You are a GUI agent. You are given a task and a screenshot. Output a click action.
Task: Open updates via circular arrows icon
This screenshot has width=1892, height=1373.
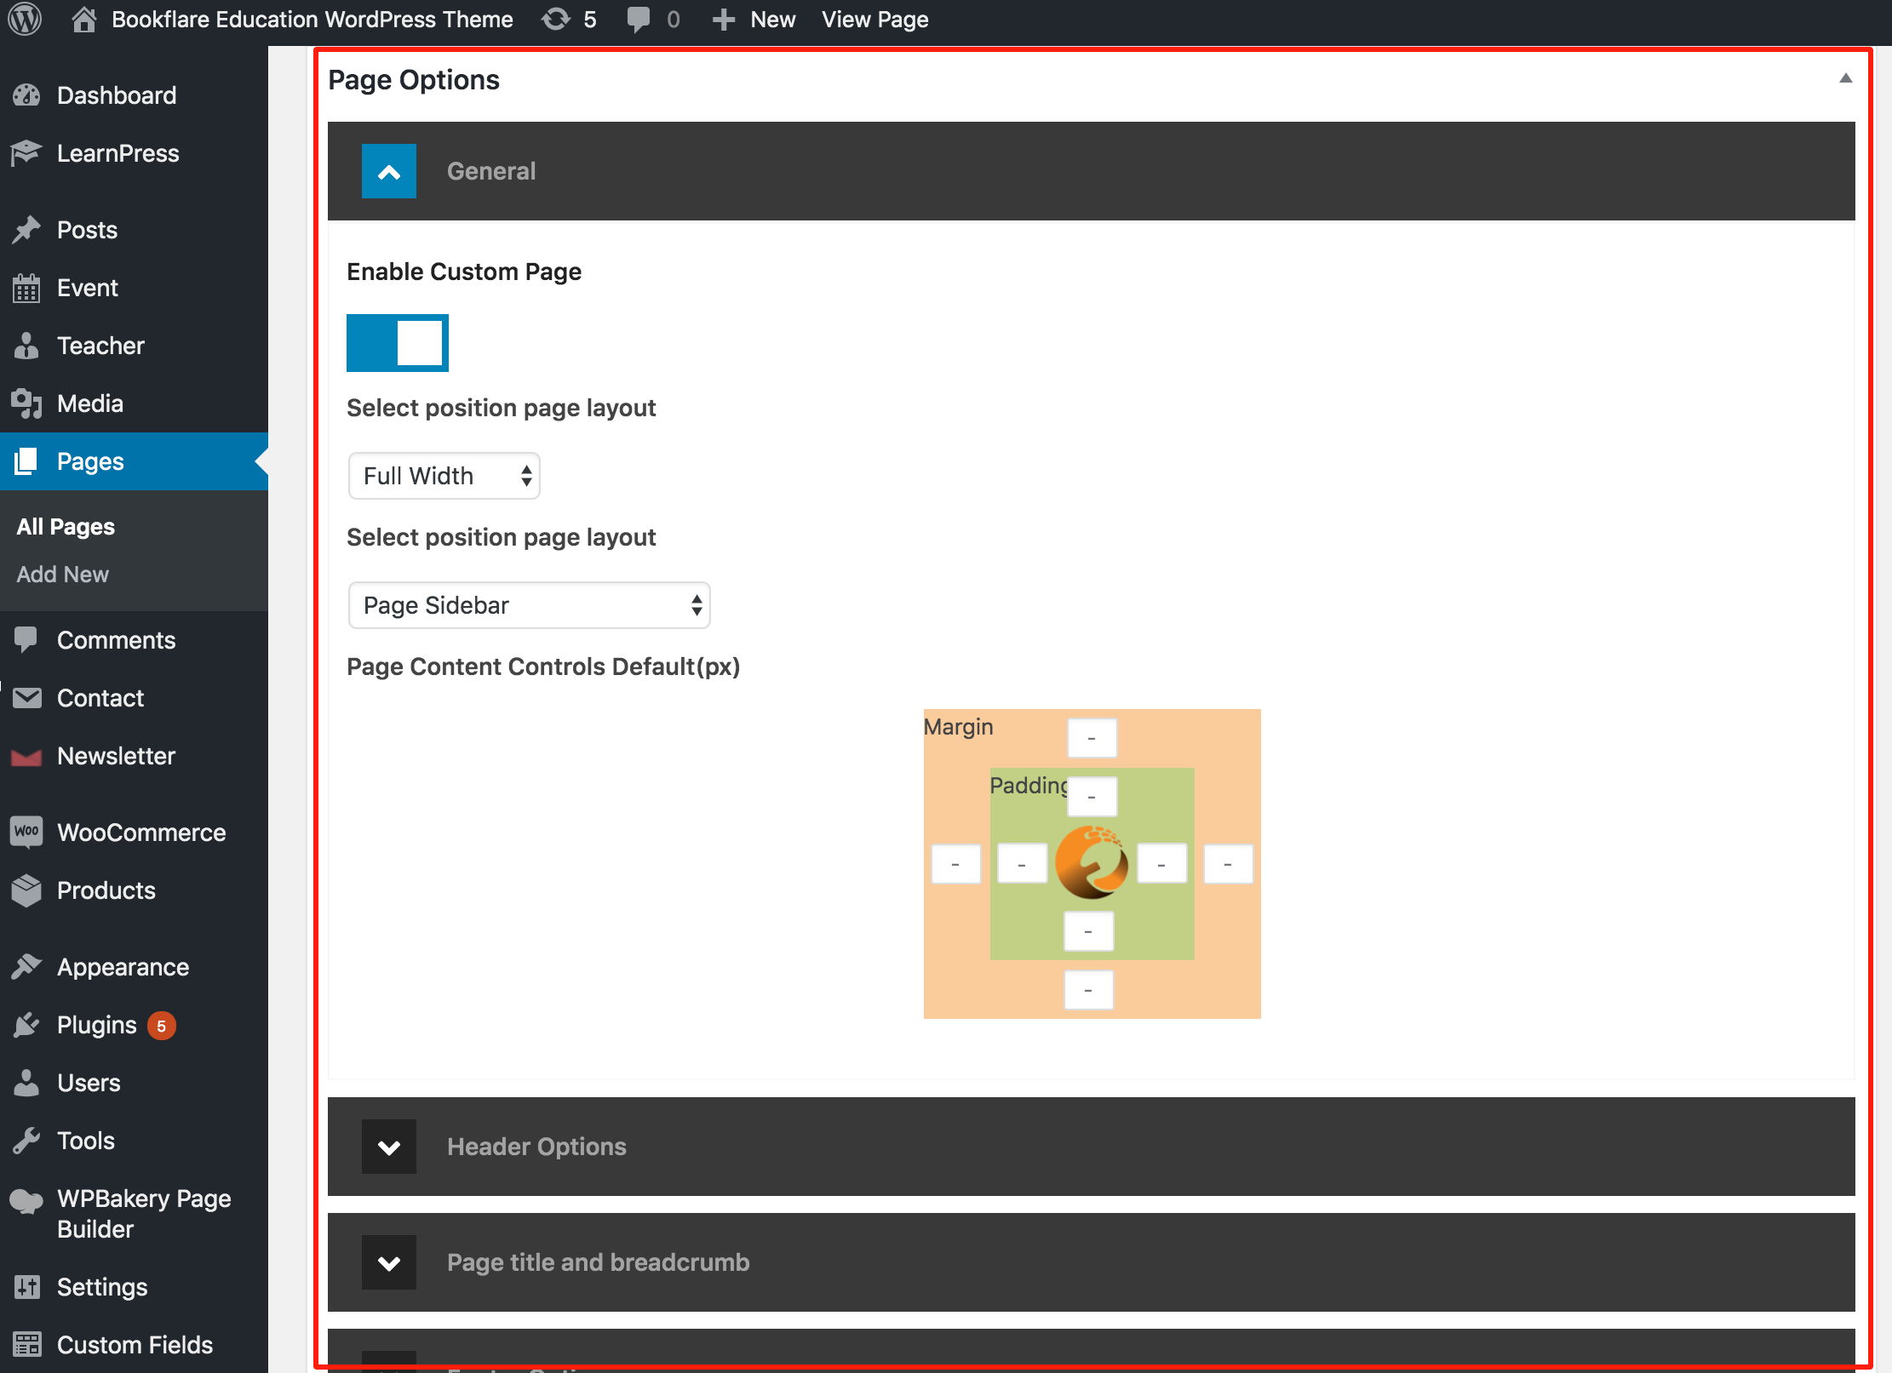(x=556, y=19)
